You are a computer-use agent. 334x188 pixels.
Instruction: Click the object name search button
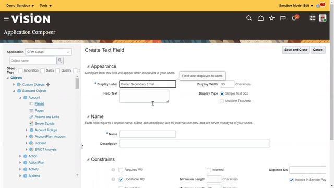coord(60,61)
